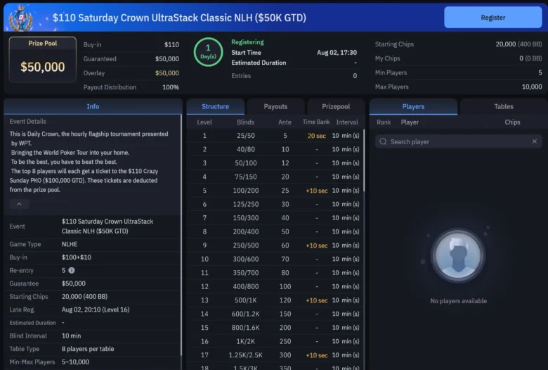Click the Blind Interval 10 min value

click(71, 336)
